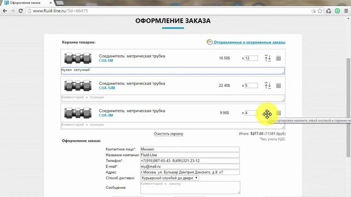
Task: Bookmark page with the star icon
Action: [320, 11]
